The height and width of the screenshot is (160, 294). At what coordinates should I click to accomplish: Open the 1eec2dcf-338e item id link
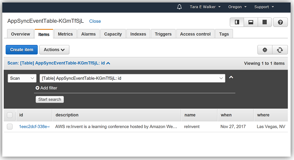tap(34, 126)
